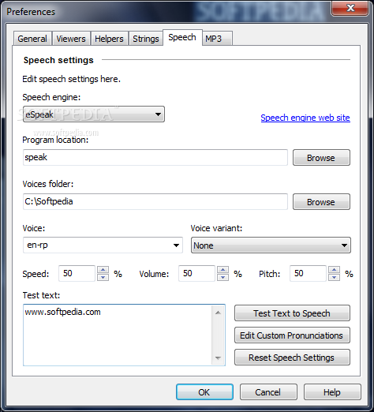Close the Preferences window
Viewport: 374px width, 412px height.
click(x=350, y=8)
